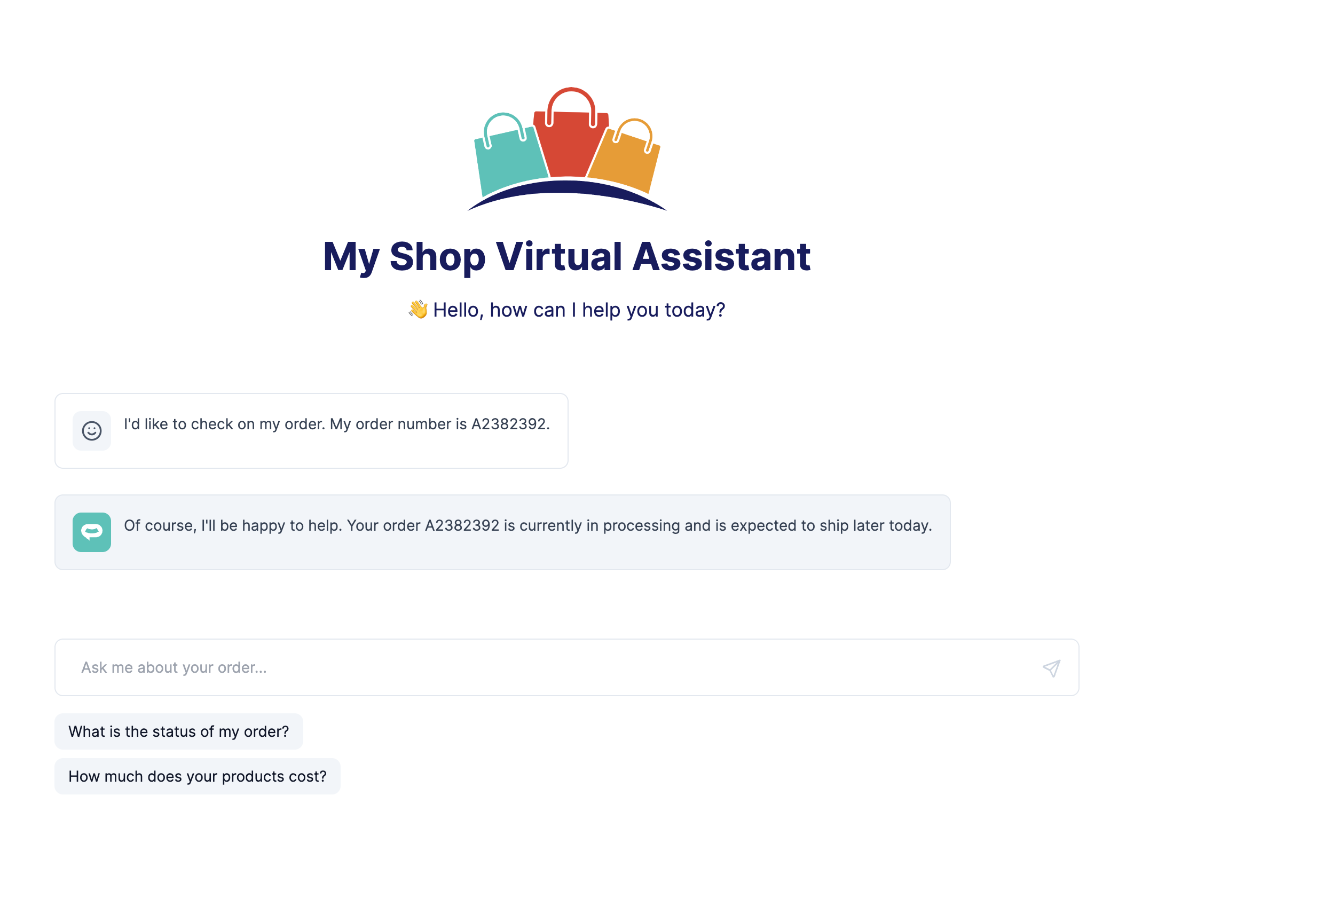Click the 'My Shop Virtual Assistant' heading
The width and height of the screenshot is (1323, 913).
coord(566,256)
